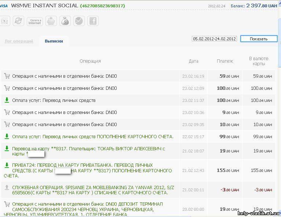
Task: Click cart icon on 23.02 16:19 row
Action: 7,76
